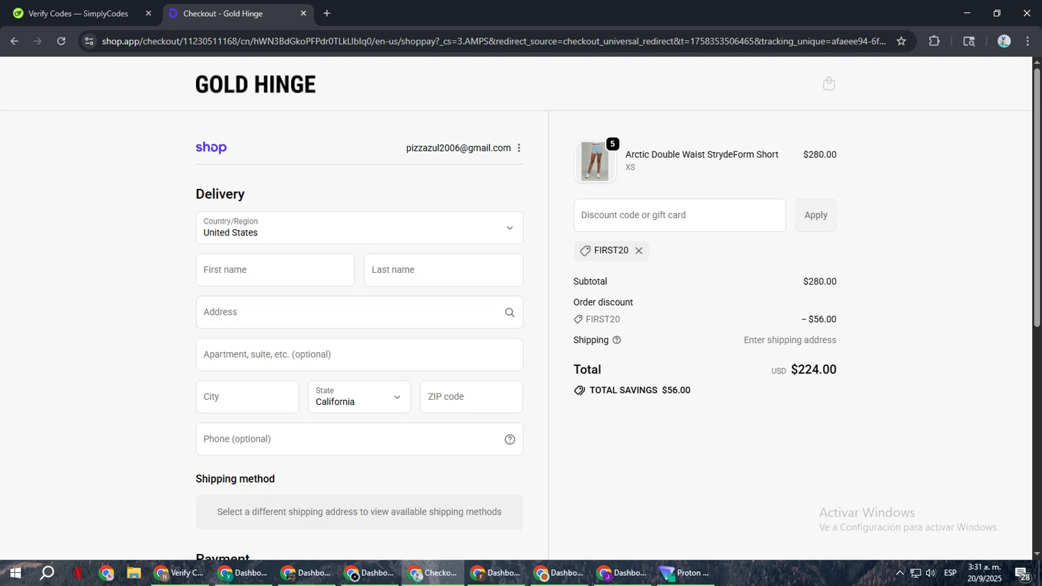Click the shipping info question icon
Viewport: 1042px width, 586px height.
[x=616, y=340]
